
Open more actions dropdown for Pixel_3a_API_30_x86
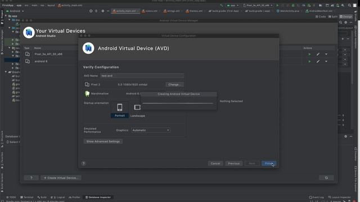pyautogui.click(x=326, y=54)
